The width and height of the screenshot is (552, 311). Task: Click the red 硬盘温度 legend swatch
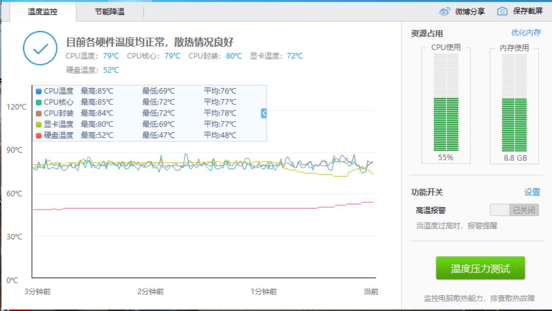tap(39, 135)
